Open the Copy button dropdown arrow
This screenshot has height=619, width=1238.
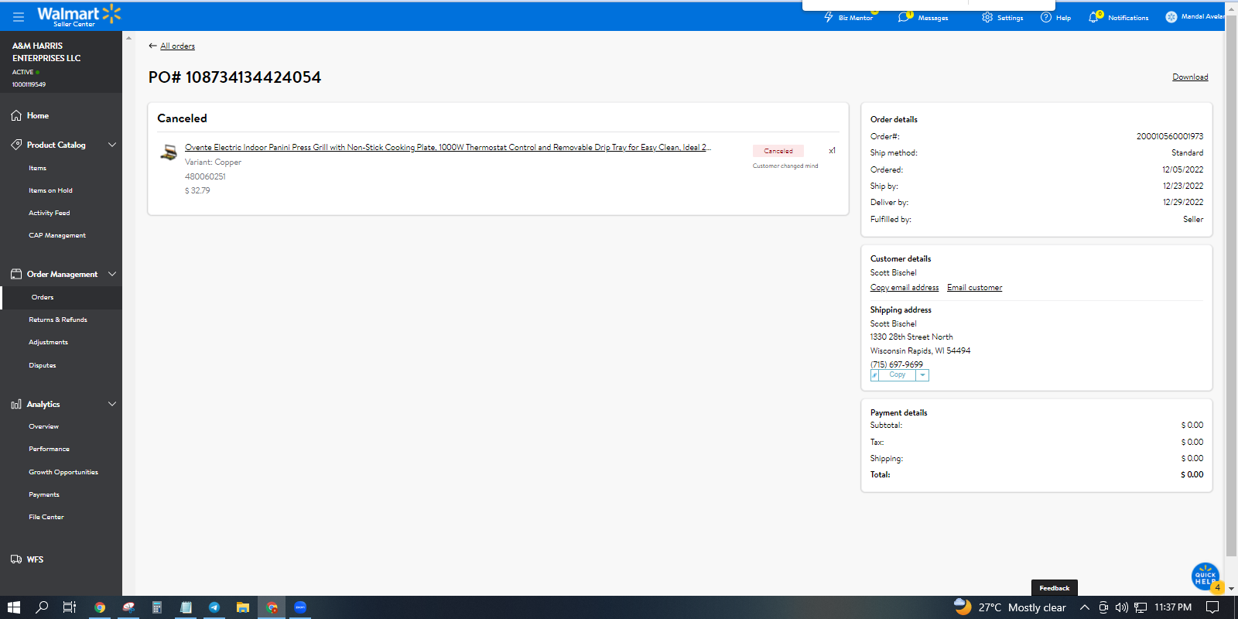pyautogui.click(x=922, y=375)
